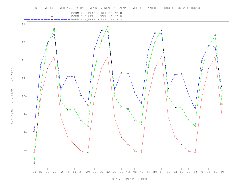This screenshot has height=187, width=242.
Task: Click x-axis forecast hour label 72
Action: click(195, 172)
